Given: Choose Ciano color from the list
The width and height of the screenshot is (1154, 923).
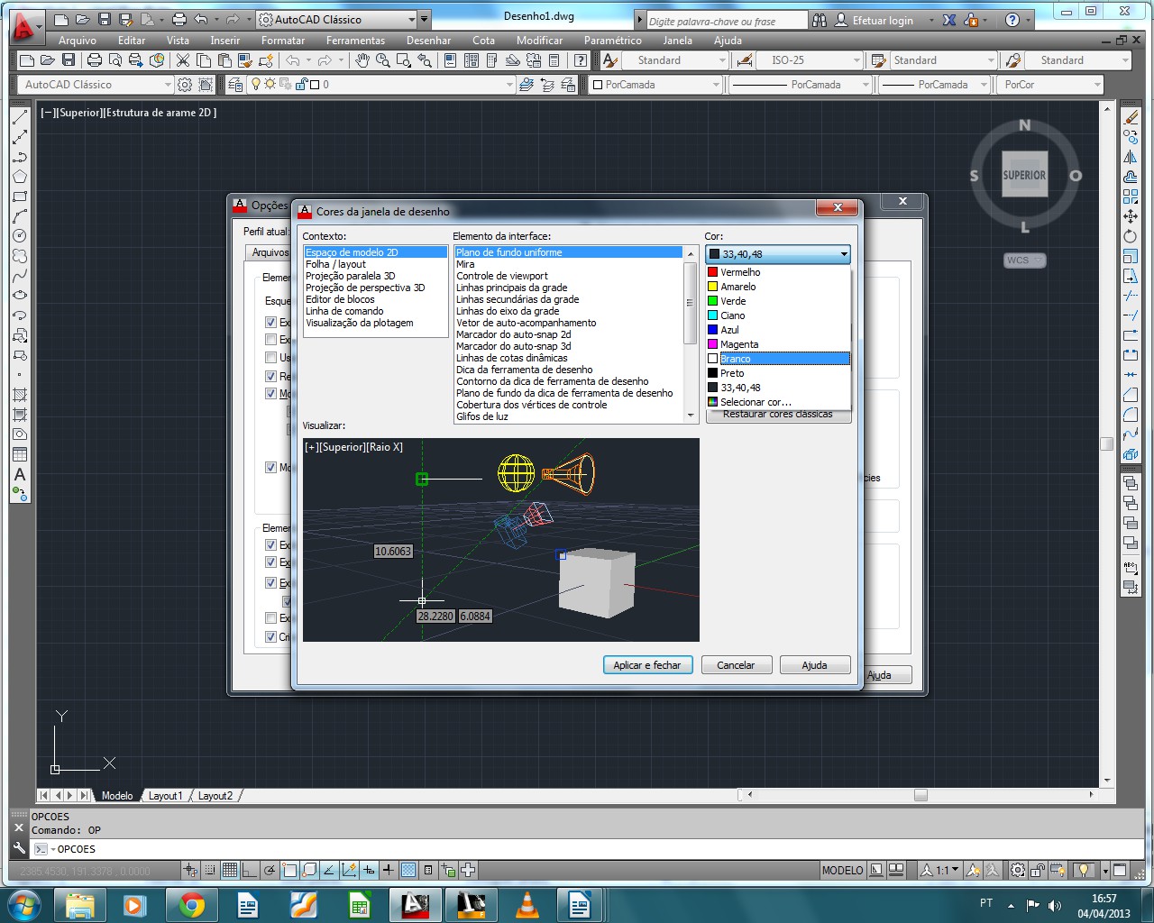Looking at the screenshot, I should 778,315.
